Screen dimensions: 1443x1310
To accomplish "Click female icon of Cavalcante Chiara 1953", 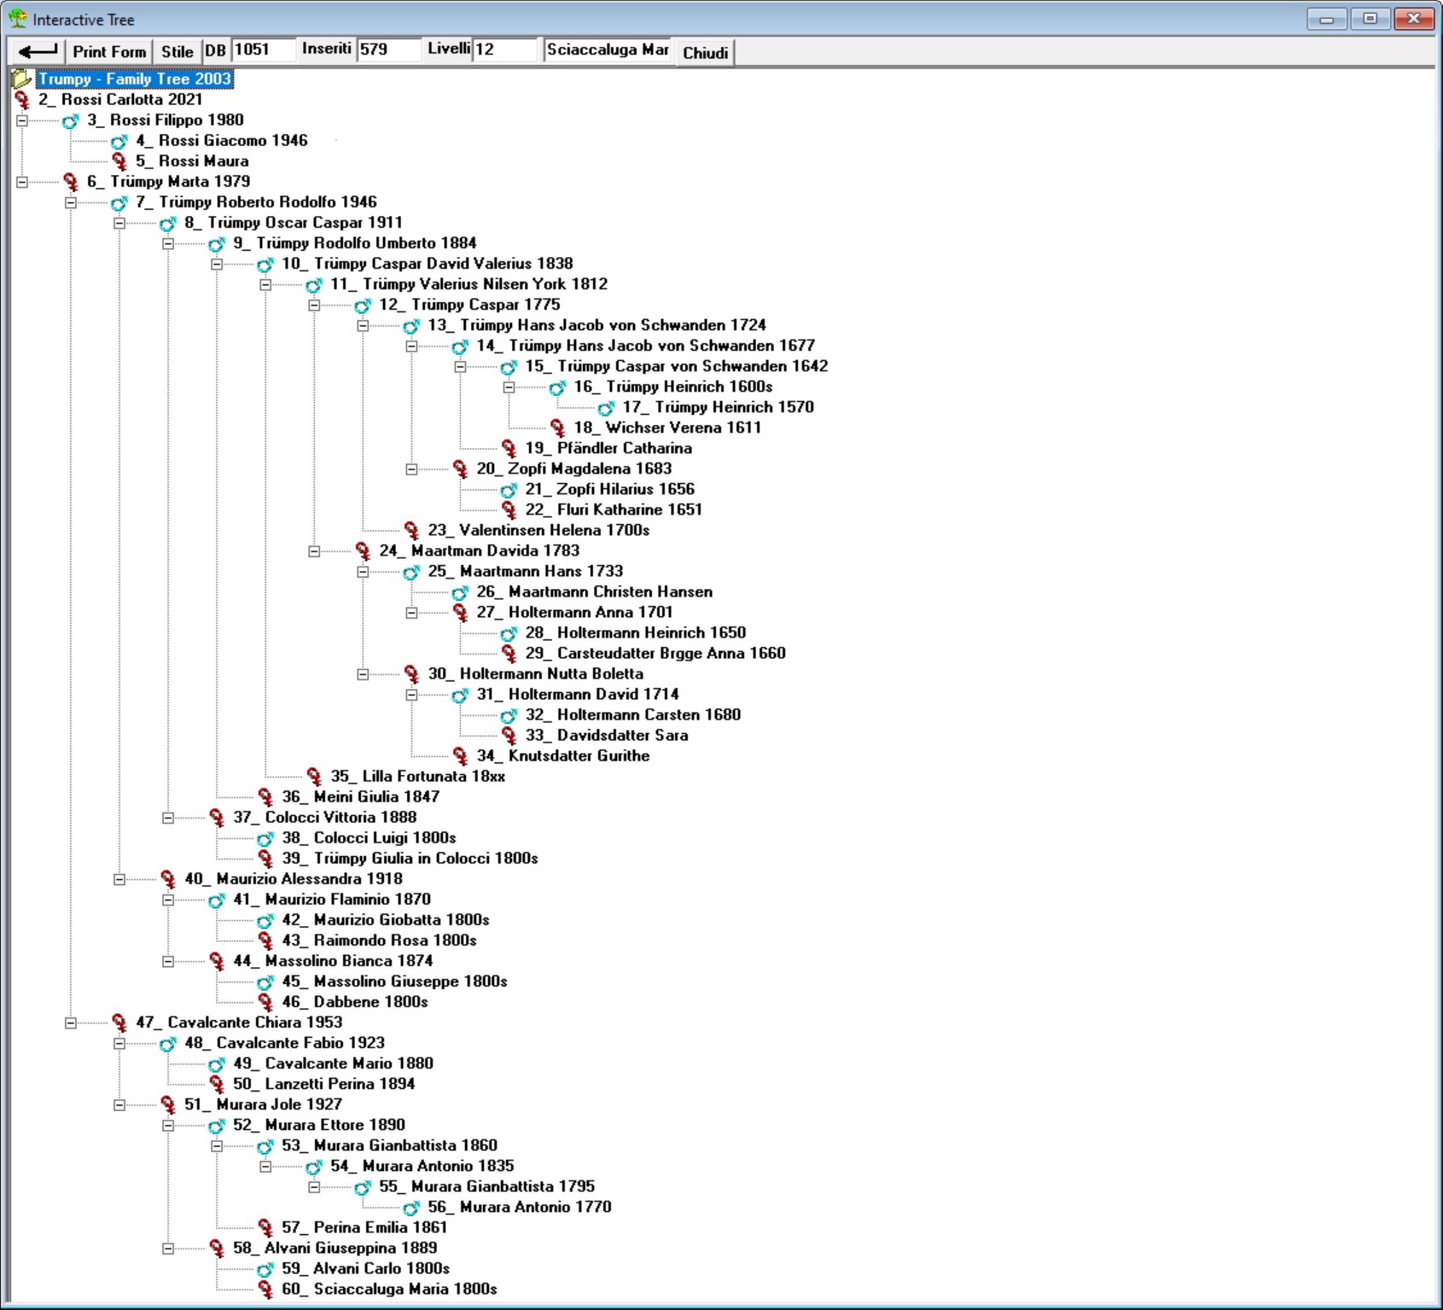I will [x=119, y=1023].
